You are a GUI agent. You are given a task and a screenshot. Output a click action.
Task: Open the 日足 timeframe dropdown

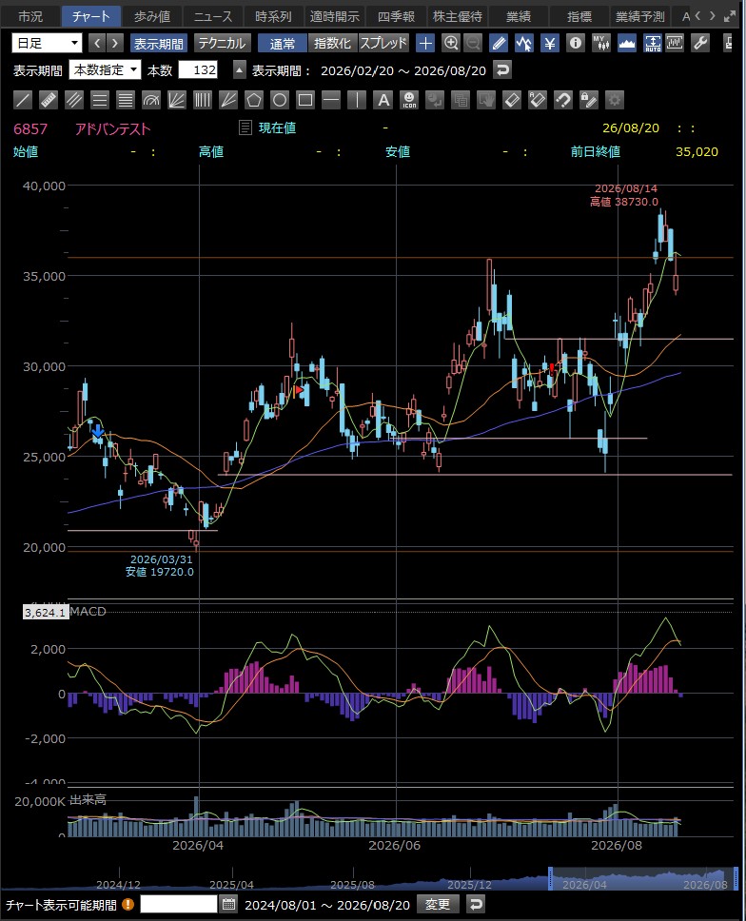pyautogui.click(x=47, y=44)
